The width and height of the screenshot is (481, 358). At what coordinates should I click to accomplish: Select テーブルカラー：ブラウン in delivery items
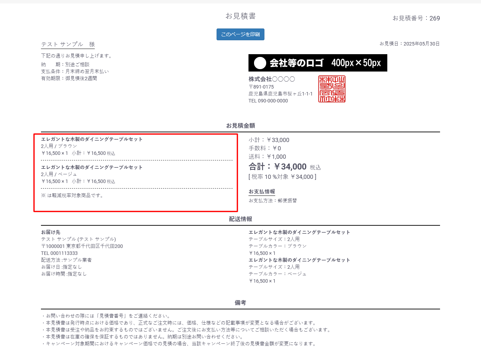pos(278,246)
